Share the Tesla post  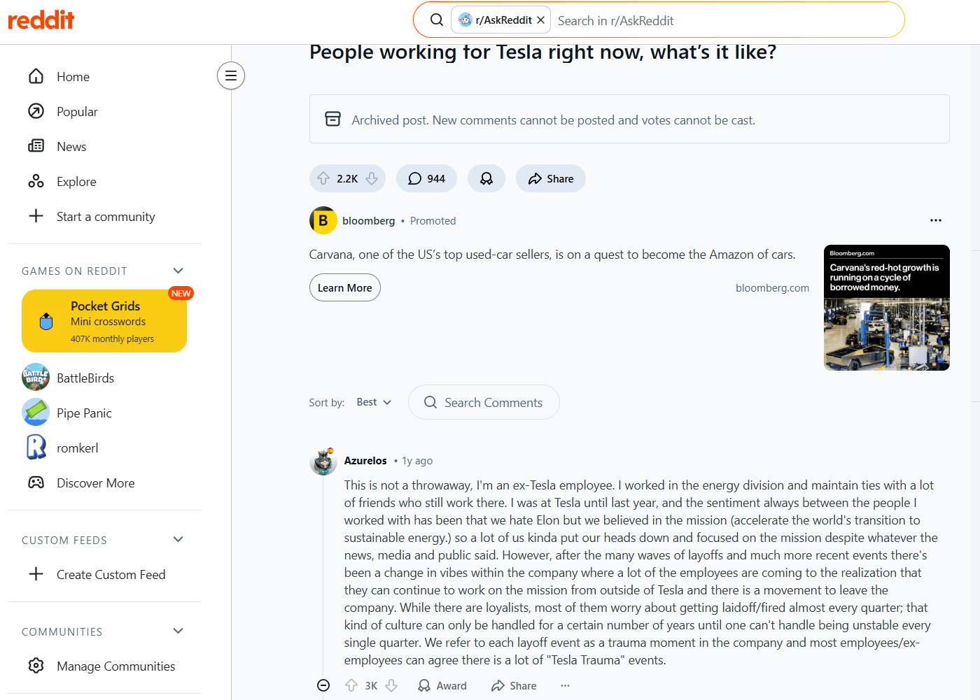click(551, 179)
